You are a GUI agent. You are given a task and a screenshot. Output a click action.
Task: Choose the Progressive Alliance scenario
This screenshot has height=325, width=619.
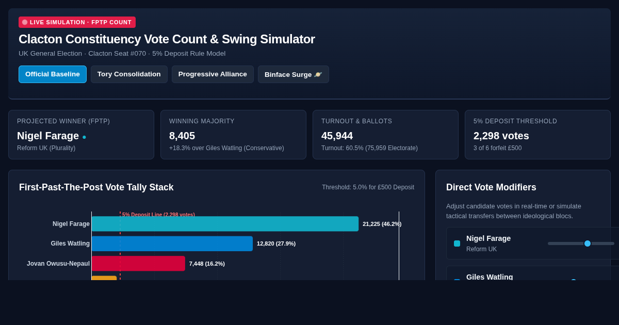213,74
